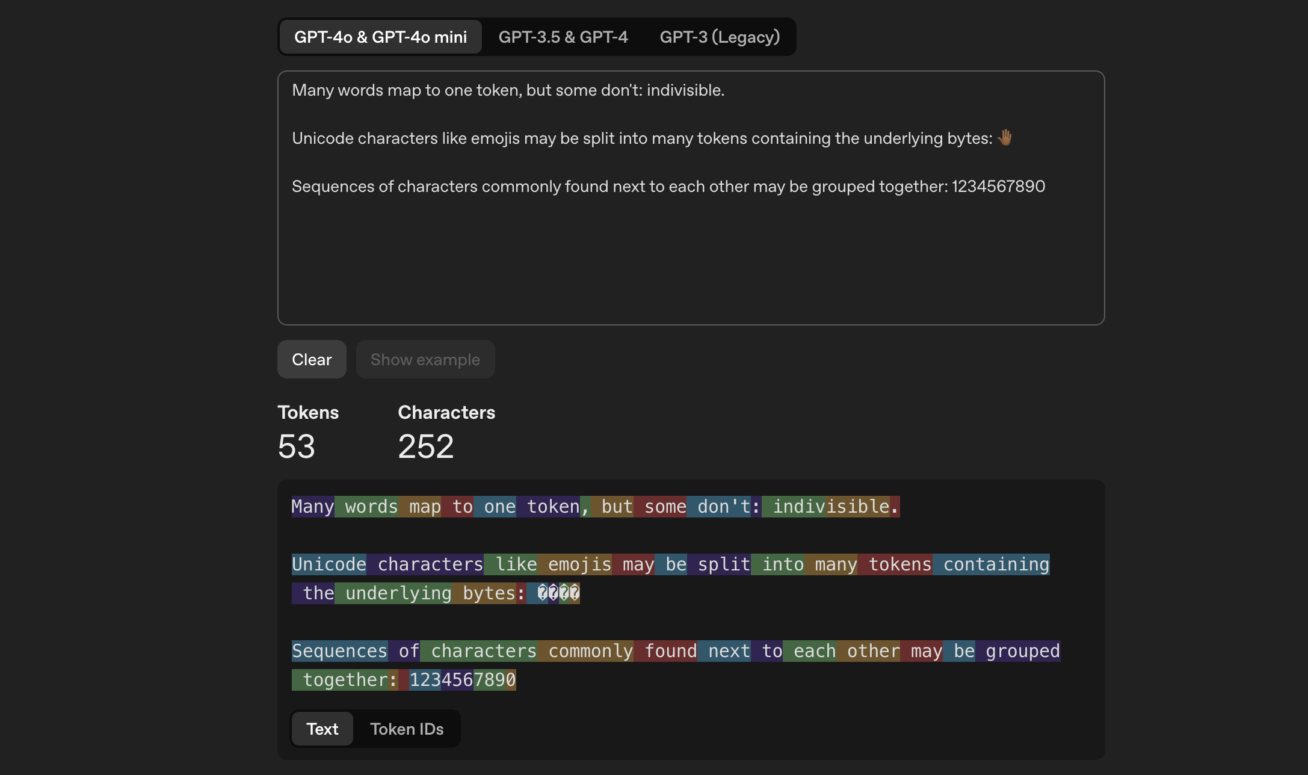This screenshot has height=775, width=1308.
Task: Toggle output view to Text
Action: click(x=322, y=729)
